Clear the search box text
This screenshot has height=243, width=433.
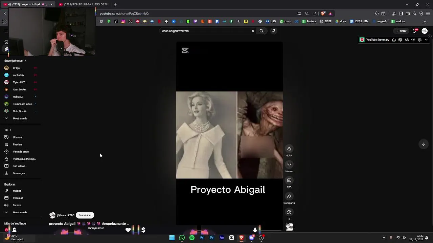(253, 31)
